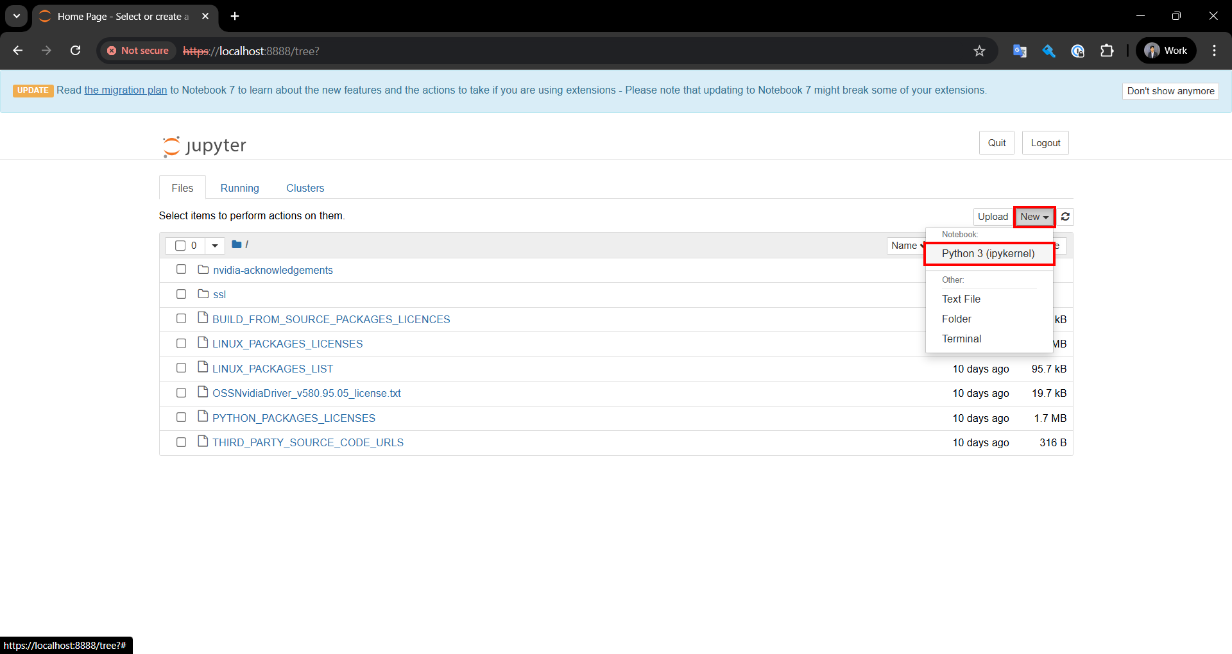Go back to the previous page
The image size is (1232, 654).
point(18,51)
